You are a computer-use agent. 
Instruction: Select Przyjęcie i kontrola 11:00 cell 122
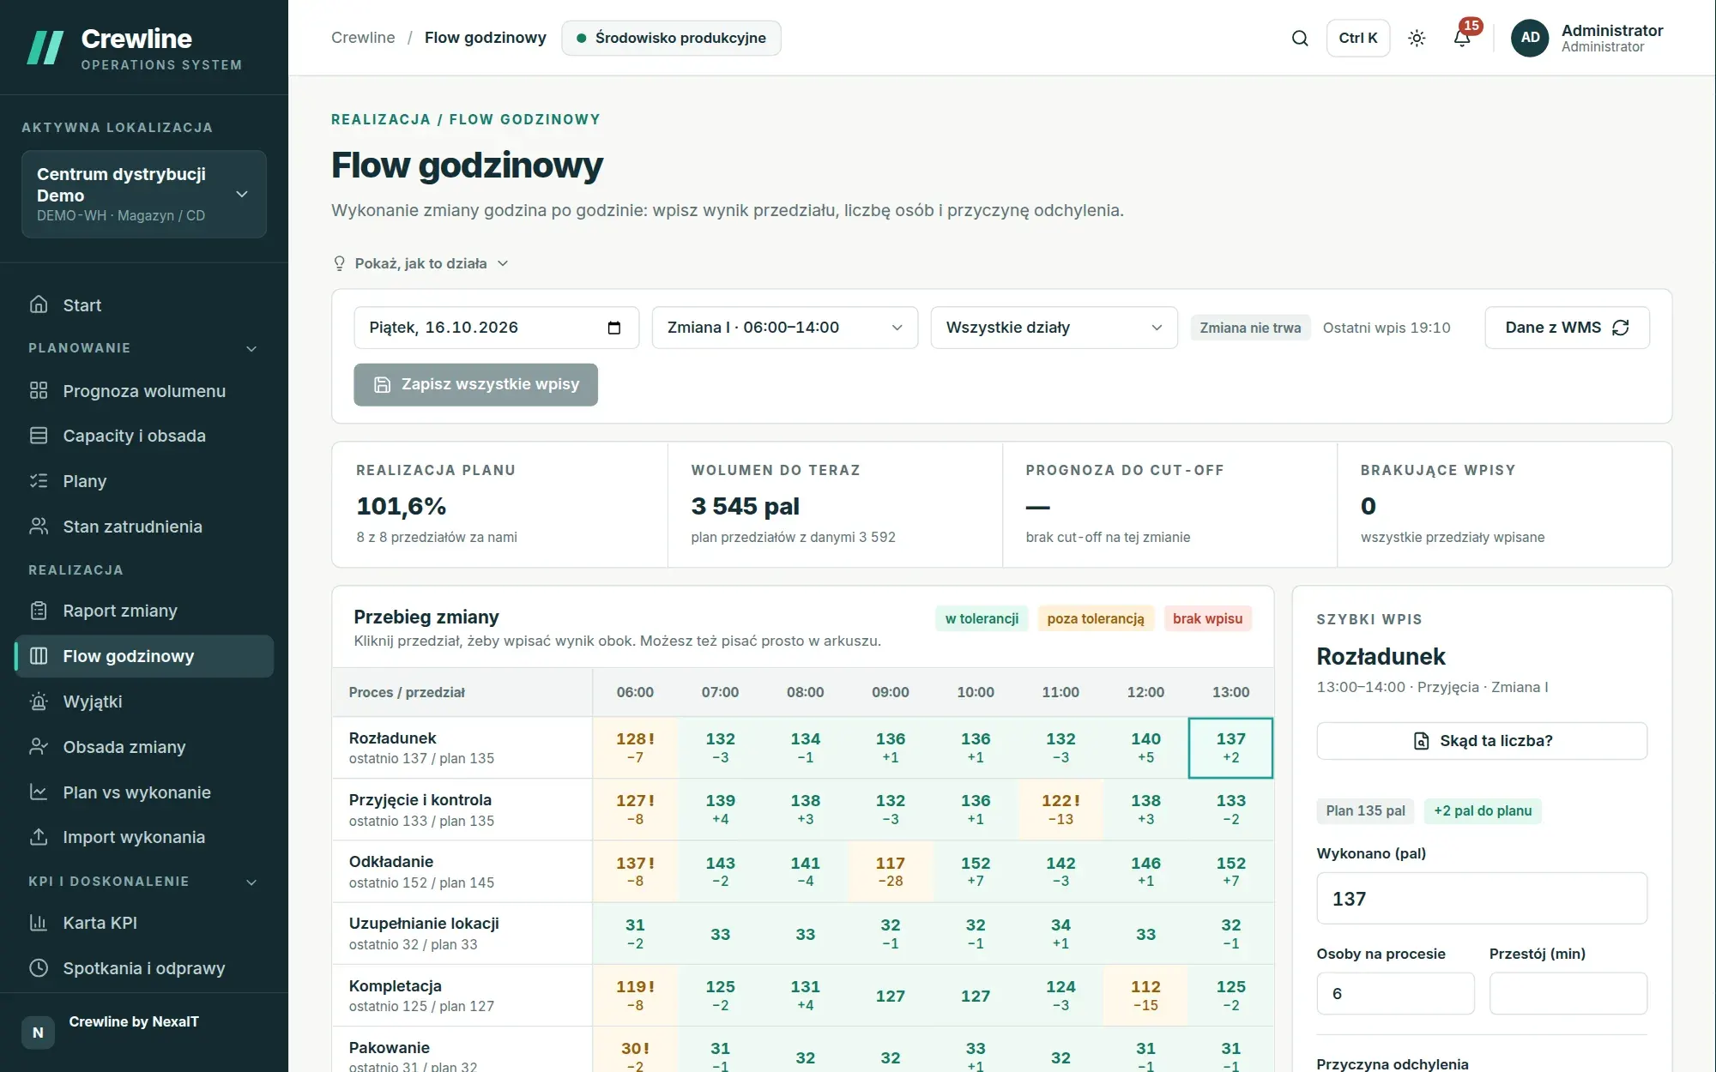point(1060,809)
